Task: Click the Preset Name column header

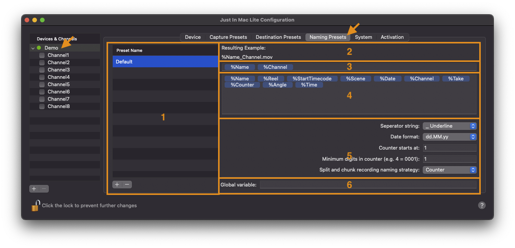Action: click(x=165, y=50)
